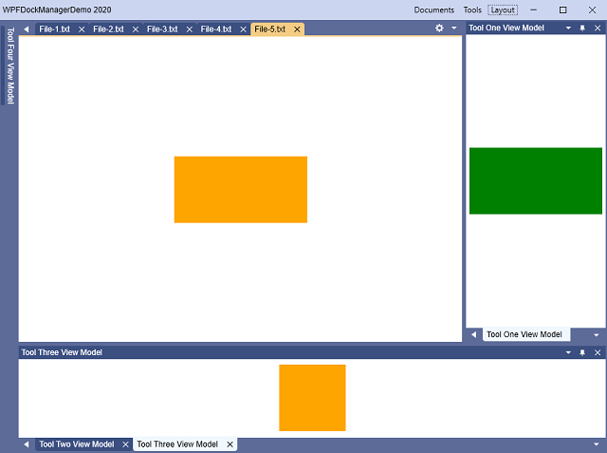
Task: Expand bottom tool pane tab list dropdown
Action: 597,444
